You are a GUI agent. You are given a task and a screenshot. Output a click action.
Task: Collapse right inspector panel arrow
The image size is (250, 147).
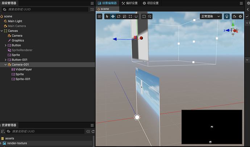click(x=247, y=9)
